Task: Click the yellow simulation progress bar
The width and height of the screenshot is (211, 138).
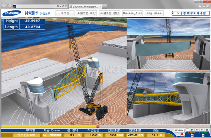Action: tap(49, 126)
